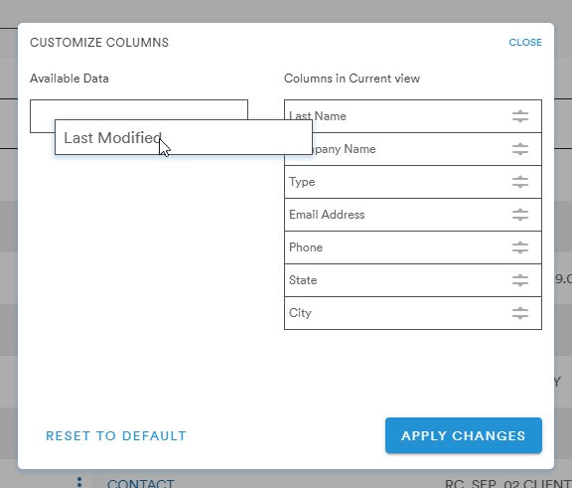This screenshot has width=572, height=488.
Task: Click the CONTACT link in the background page
Action: click(141, 483)
